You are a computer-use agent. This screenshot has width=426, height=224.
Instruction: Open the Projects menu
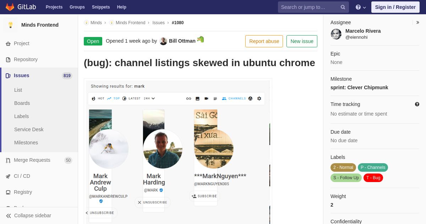point(54,7)
